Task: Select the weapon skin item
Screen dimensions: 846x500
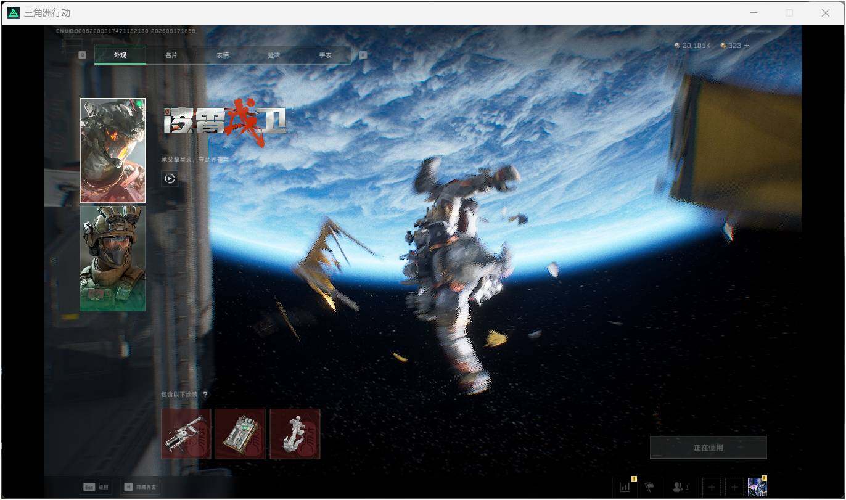Action: (x=186, y=434)
